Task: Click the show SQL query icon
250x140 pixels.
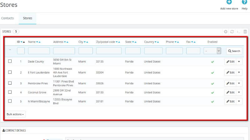Action: [x=238, y=32]
